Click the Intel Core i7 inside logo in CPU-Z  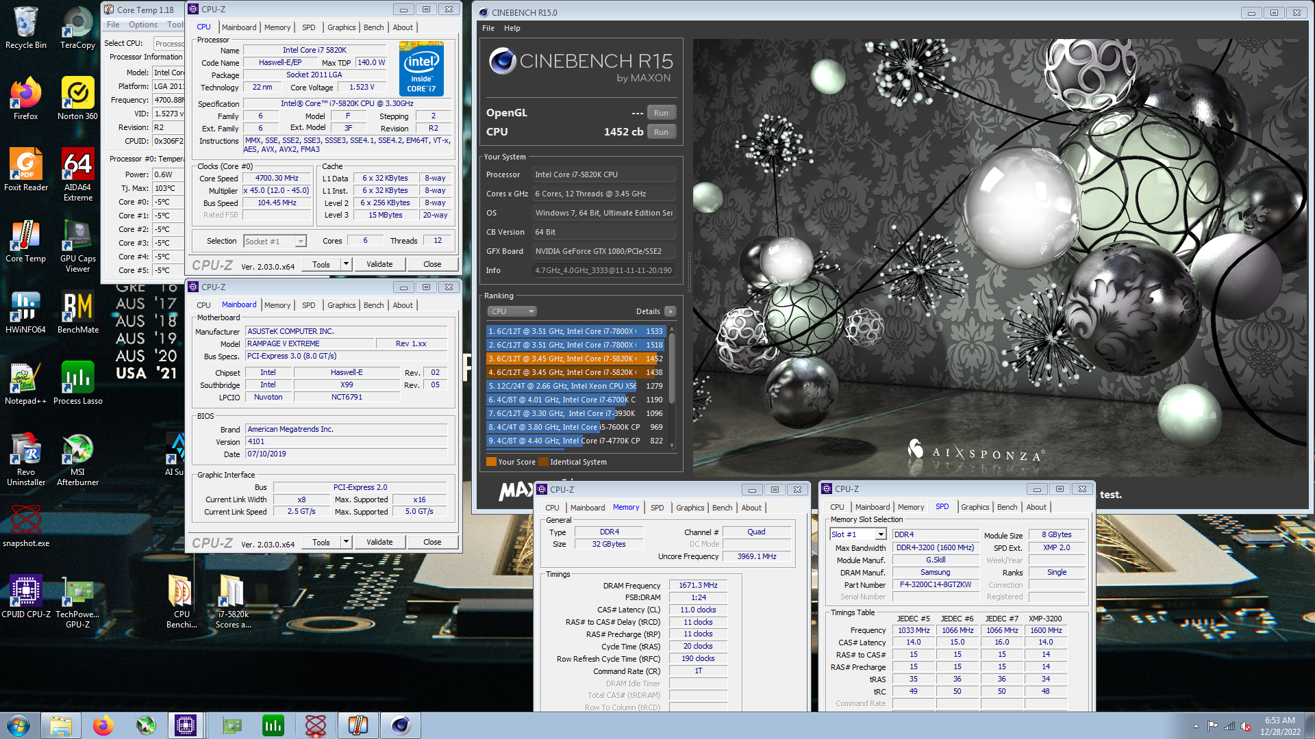coord(421,69)
